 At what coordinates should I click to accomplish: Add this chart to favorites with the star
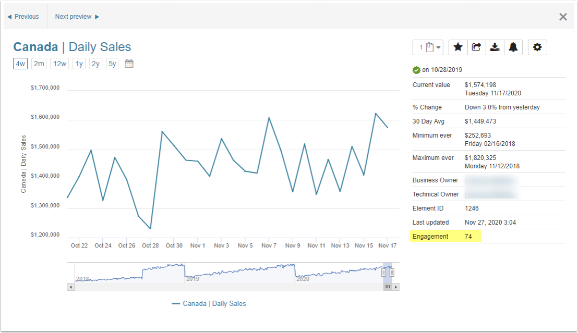(458, 47)
